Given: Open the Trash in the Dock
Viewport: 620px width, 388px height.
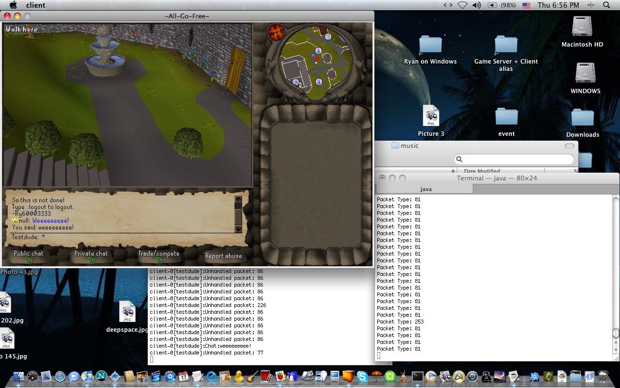Looking at the screenshot, I should (x=603, y=376).
